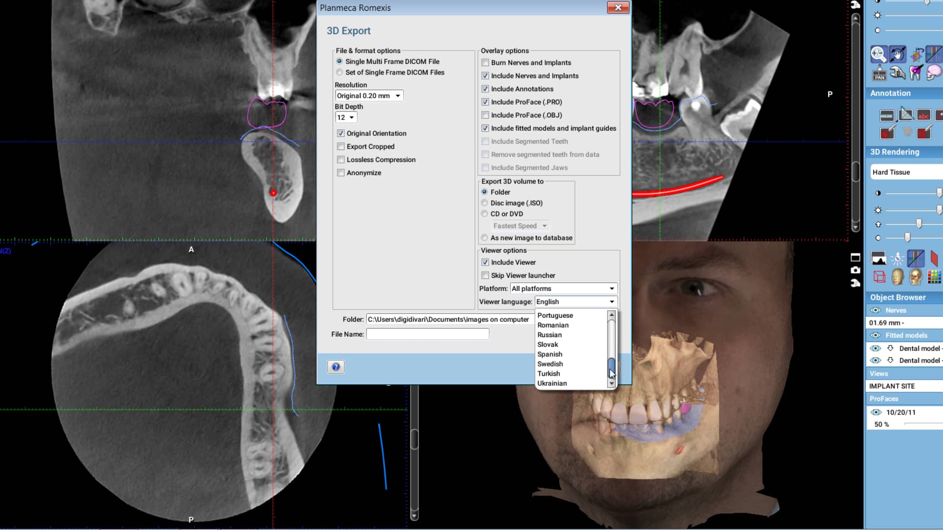Select Set of Single Frame DICOM Files
The height and width of the screenshot is (530, 943).
coord(340,72)
